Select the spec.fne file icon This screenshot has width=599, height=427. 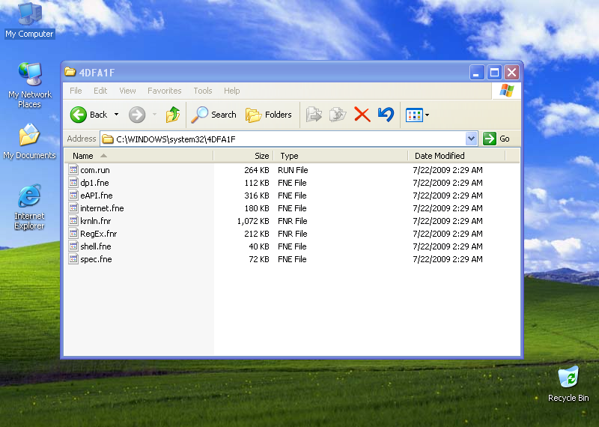(x=73, y=258)
